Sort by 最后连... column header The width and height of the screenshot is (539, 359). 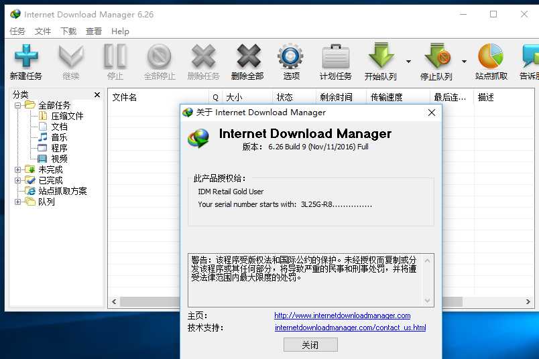452,97
